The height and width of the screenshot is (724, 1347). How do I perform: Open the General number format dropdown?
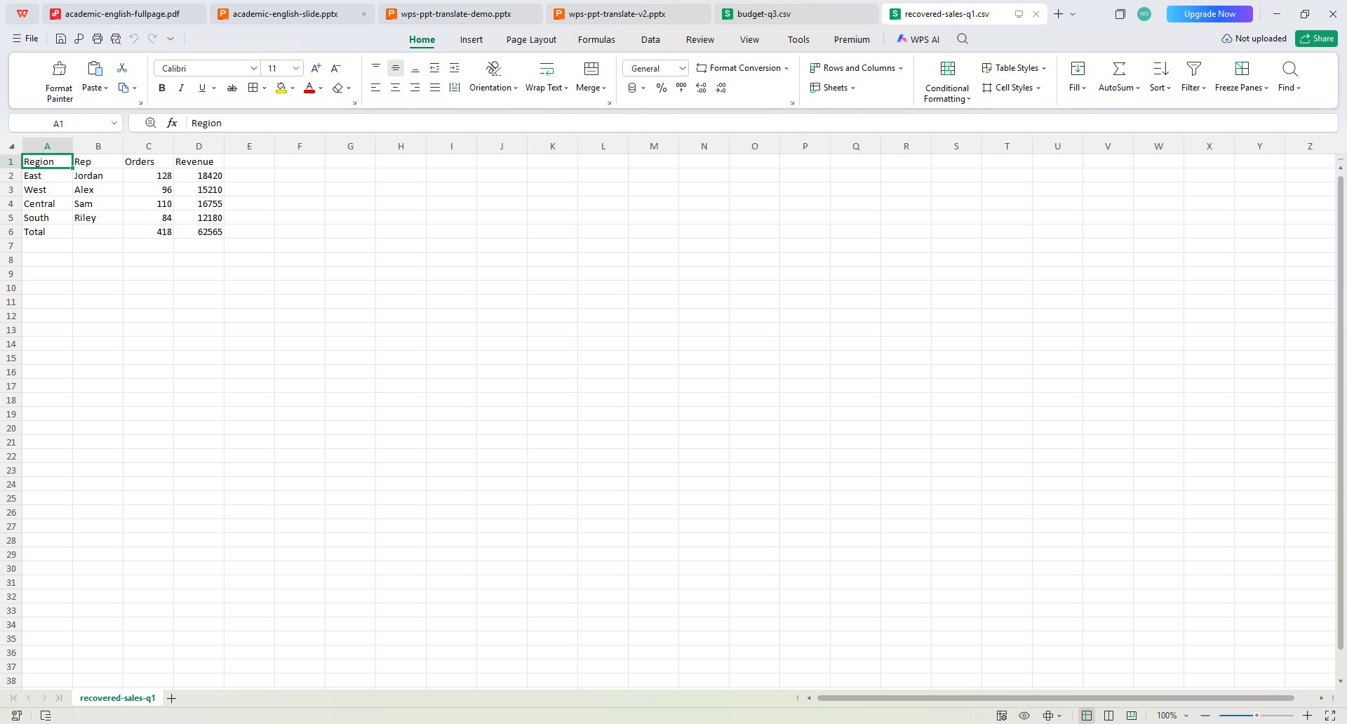coord(682,68)
